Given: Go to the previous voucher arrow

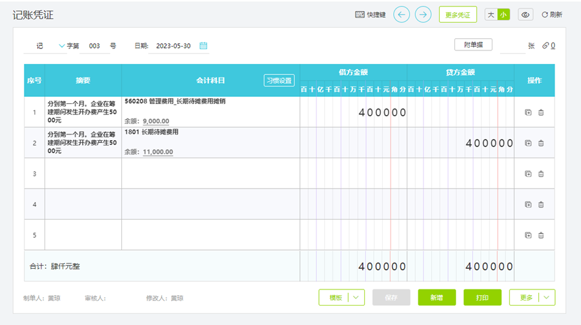Looking at the screenshot, I should pyautogui.click(x=402, y=14).
